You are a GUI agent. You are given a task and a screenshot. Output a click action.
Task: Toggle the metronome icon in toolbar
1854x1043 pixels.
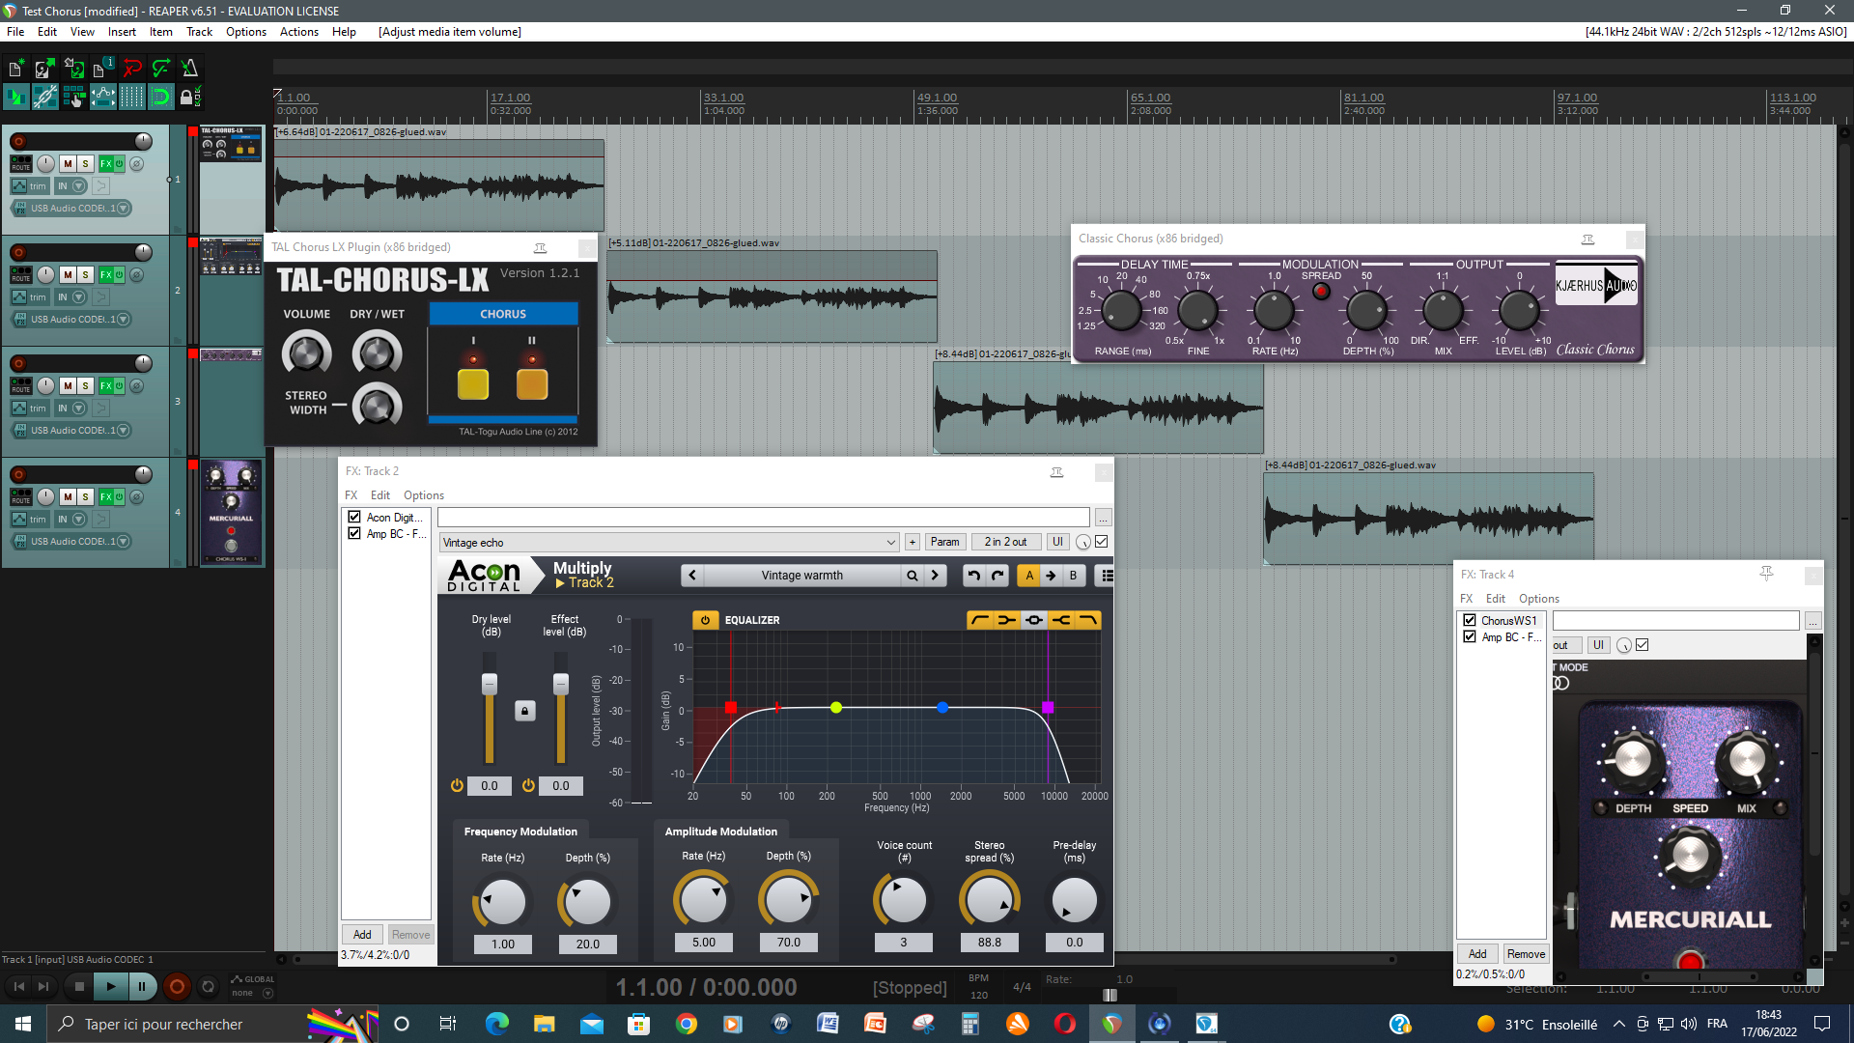click(x=189, y=68)
